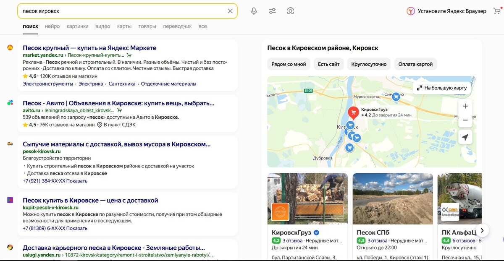Toggle the Рядом со мной filter
Screen dimensions: 504x261
[289, 64]
